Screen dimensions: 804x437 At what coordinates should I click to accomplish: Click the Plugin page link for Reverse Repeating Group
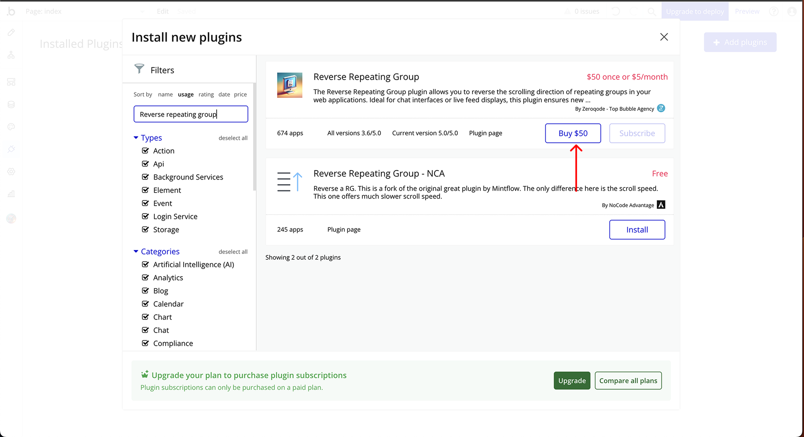pos(485,133)
